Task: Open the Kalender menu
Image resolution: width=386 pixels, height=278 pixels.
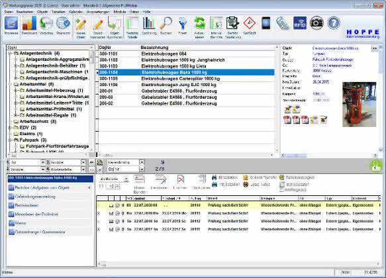Action: (76, 11)
